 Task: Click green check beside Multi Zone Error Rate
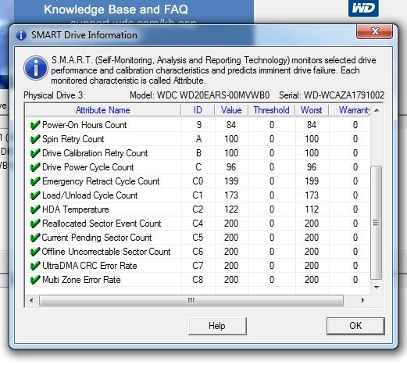(35, 280)
